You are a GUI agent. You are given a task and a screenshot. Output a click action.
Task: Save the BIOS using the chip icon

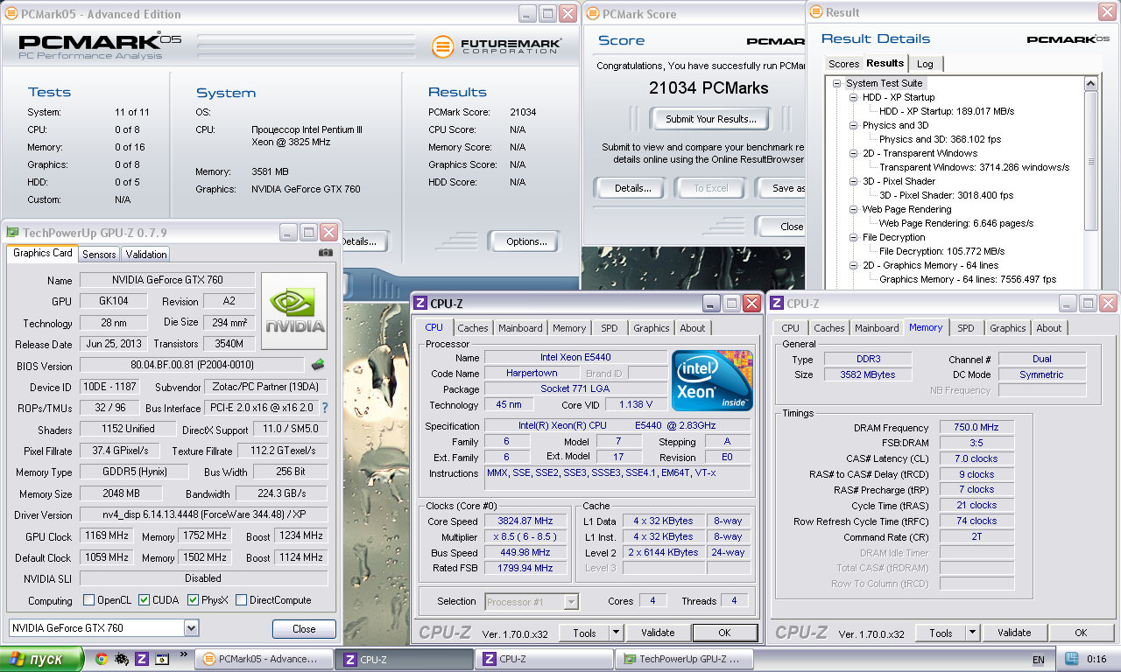(x=318, y=364)
